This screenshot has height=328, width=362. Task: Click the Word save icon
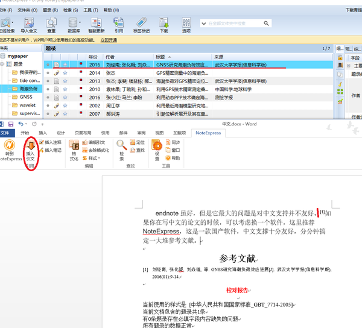pos(11,124)
